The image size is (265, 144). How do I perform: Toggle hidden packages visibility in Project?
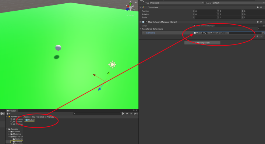pos(136,114)
